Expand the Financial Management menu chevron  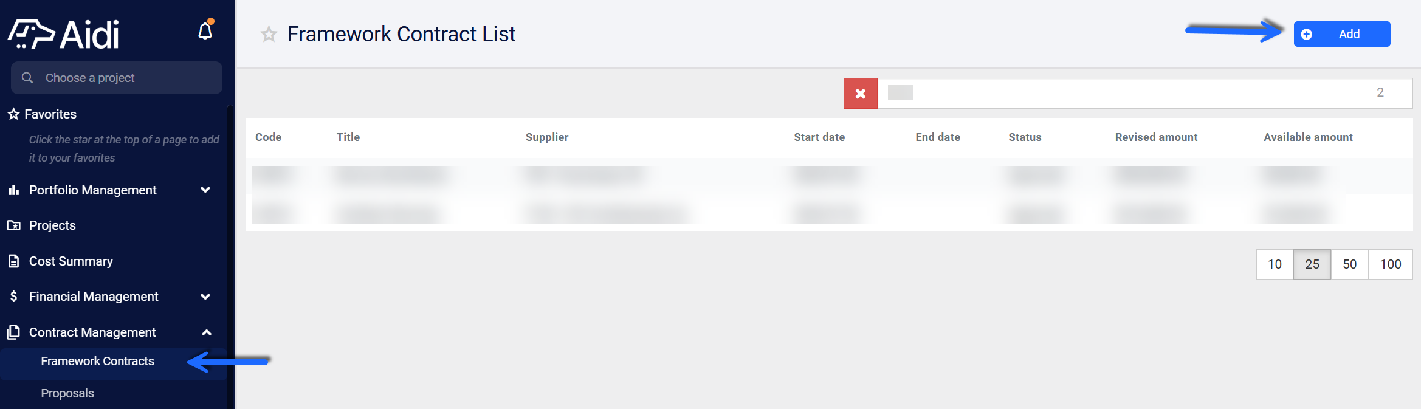pos(205,297)
